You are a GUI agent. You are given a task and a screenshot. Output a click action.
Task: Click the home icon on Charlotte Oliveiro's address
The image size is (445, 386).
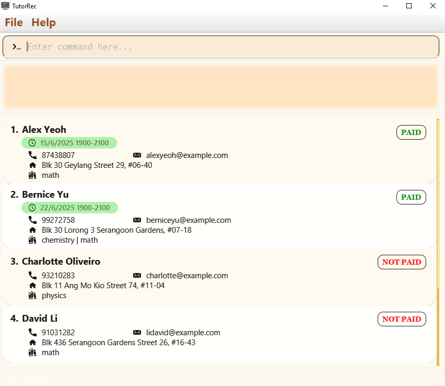pos(33,285)
